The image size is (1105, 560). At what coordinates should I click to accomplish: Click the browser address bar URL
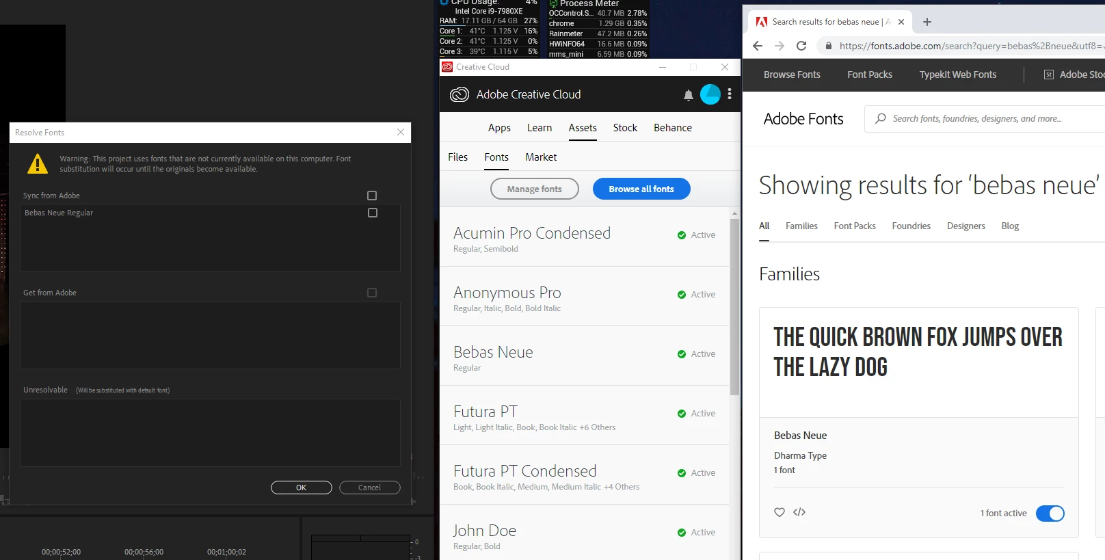click(x=971, y=46)
